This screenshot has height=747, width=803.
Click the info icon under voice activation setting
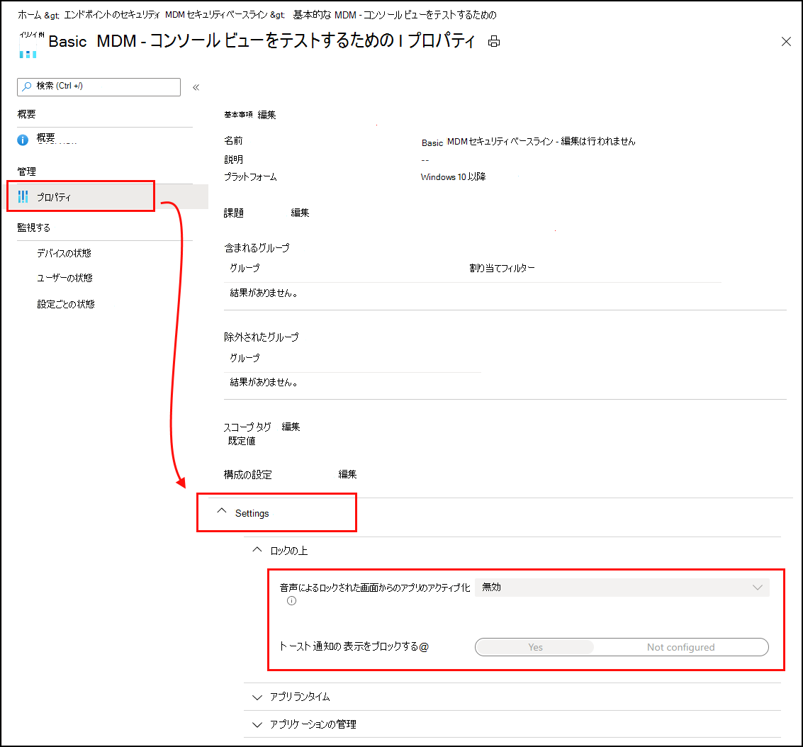(x=291, y=600)
